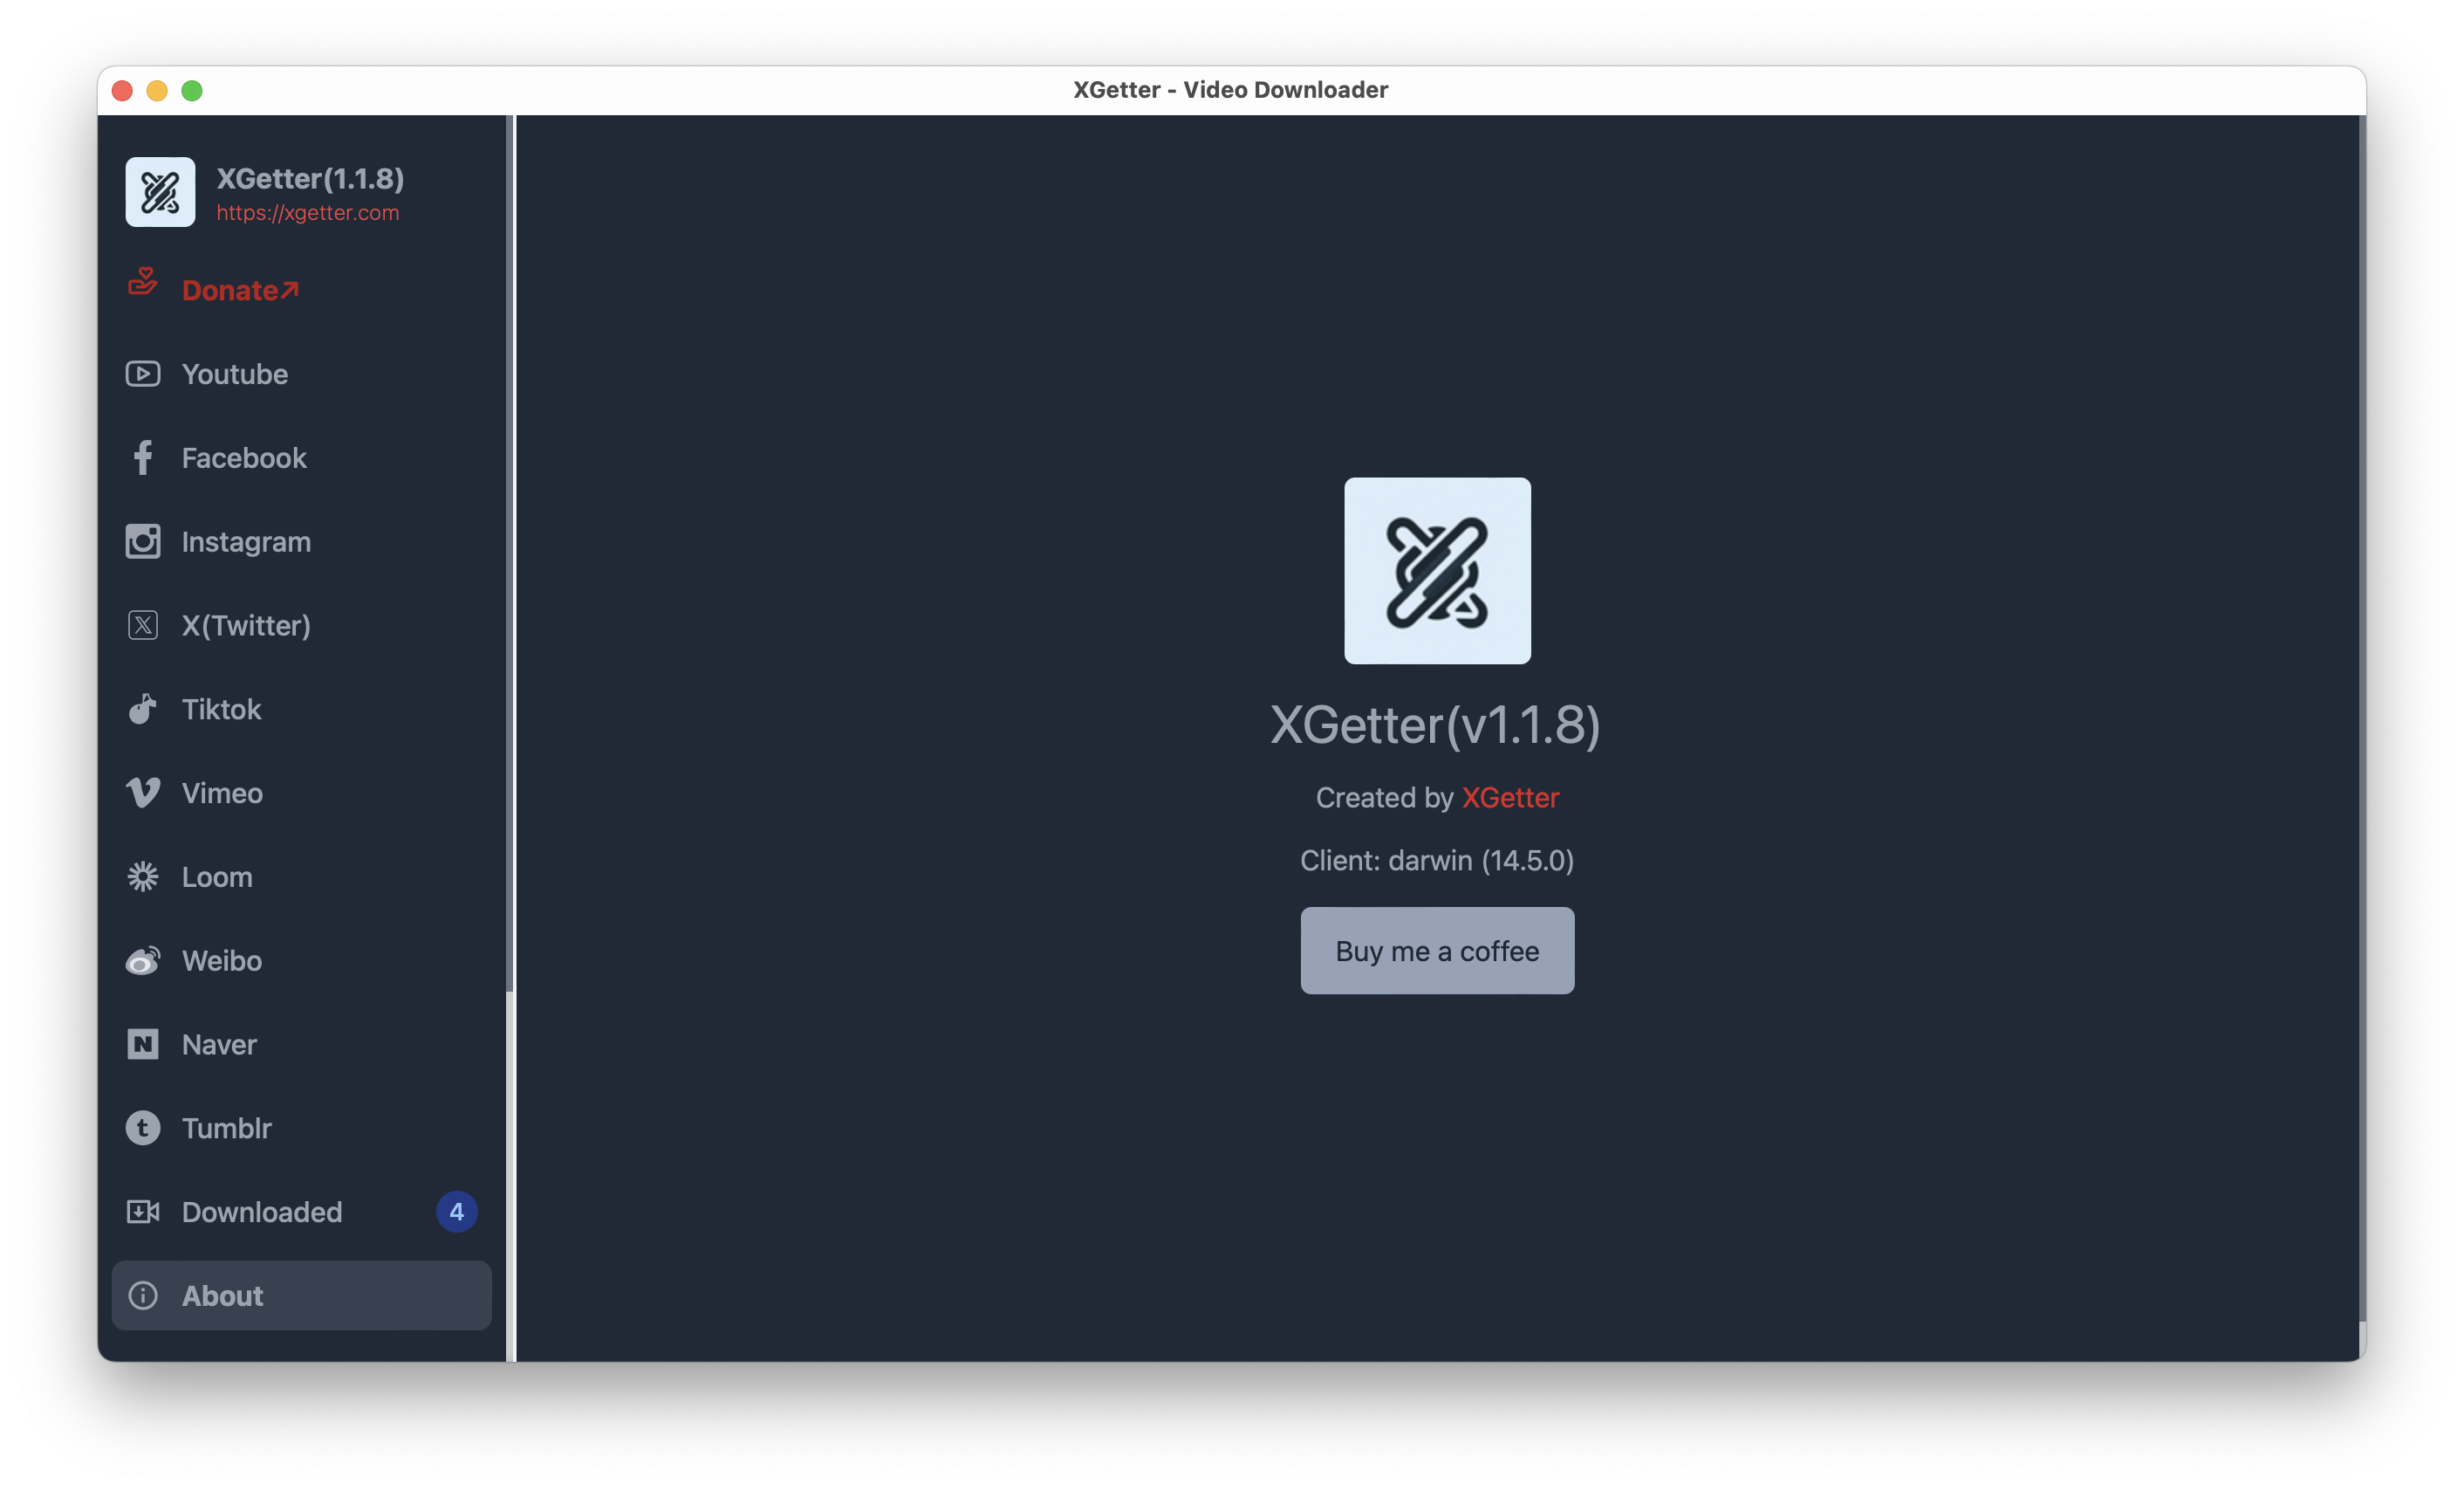Click the XGetter logo in sidebar header

(160, 192)
